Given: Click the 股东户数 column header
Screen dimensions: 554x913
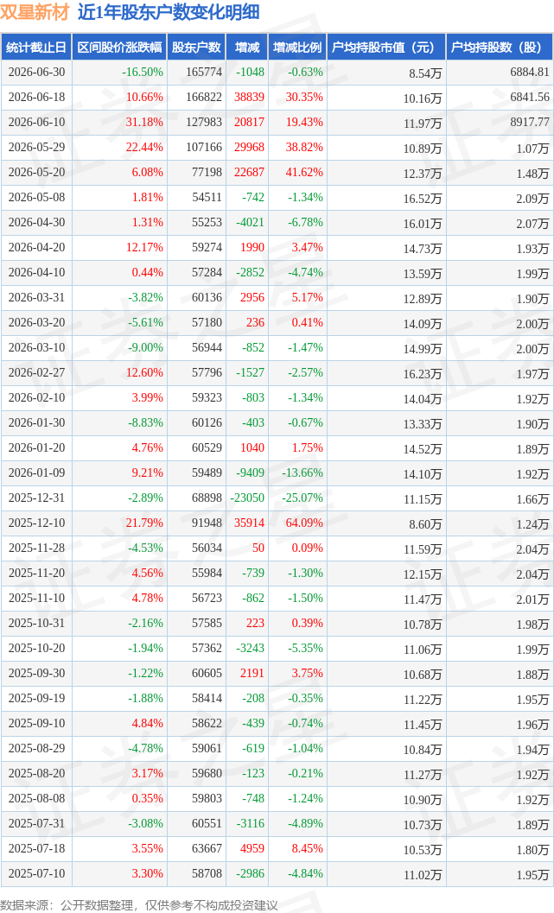Looking at the screenshot, I should [x=196, y=48].
